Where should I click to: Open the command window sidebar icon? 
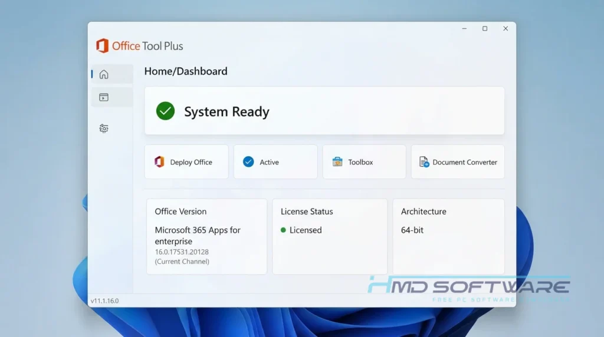(104, 97)
